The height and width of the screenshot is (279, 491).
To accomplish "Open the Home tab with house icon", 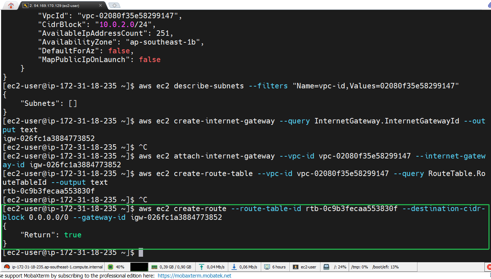I will [x=11, y=5].
